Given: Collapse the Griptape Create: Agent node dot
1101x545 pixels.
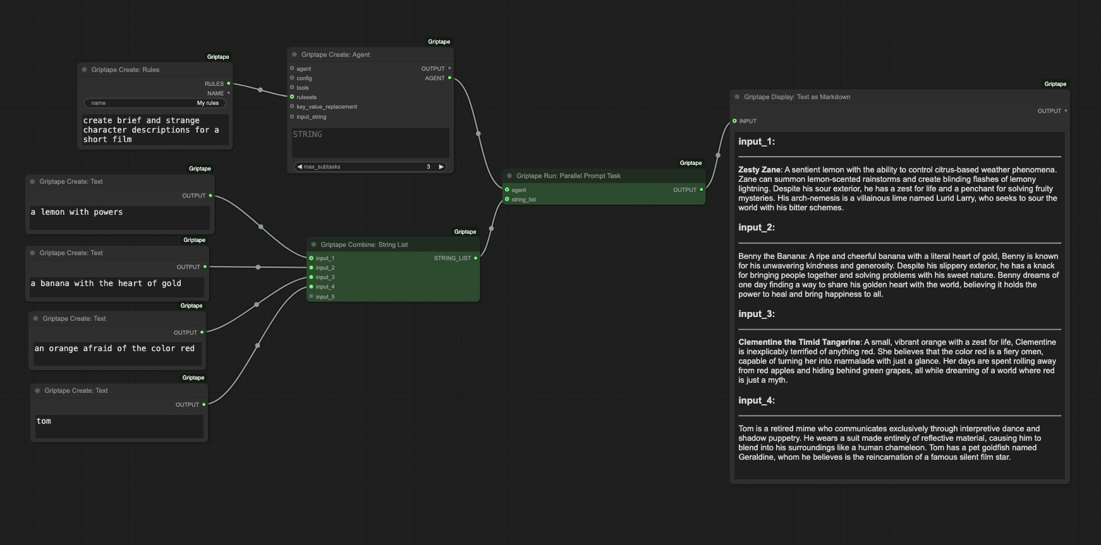Looking at the screenshot, I should pyautogui.click(x=295, y=54).
